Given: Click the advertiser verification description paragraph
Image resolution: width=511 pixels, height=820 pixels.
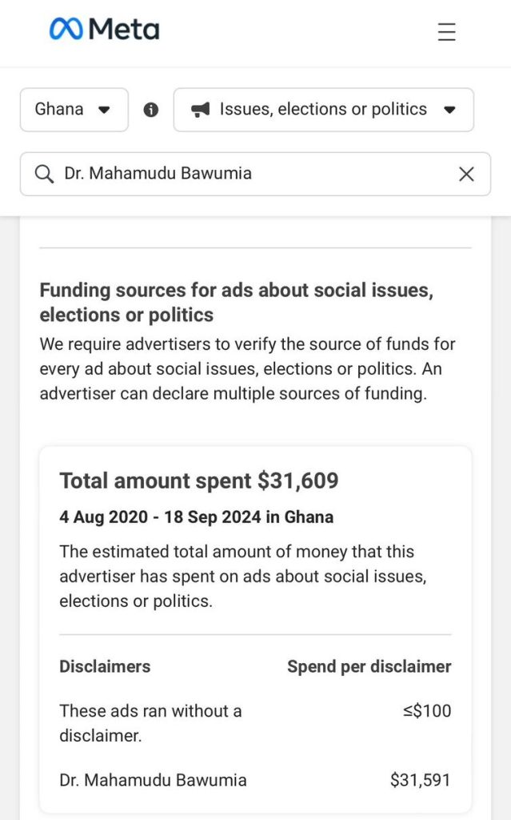Looking at the screenshot, I should [x=247, y=369].
